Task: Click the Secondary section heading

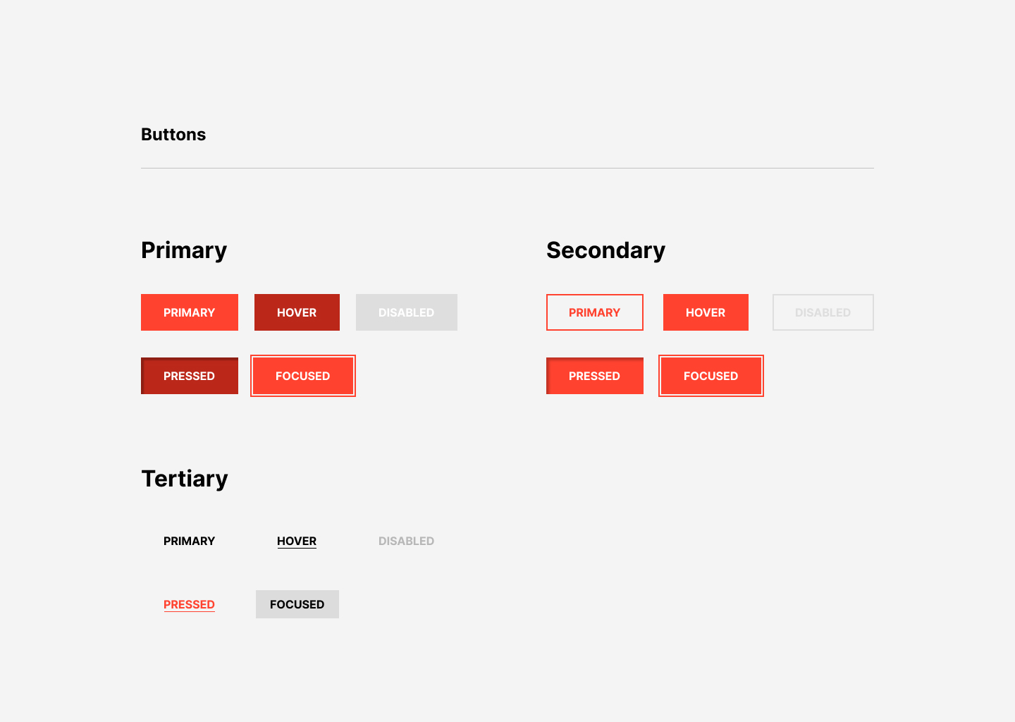Action: coord(605,250)
